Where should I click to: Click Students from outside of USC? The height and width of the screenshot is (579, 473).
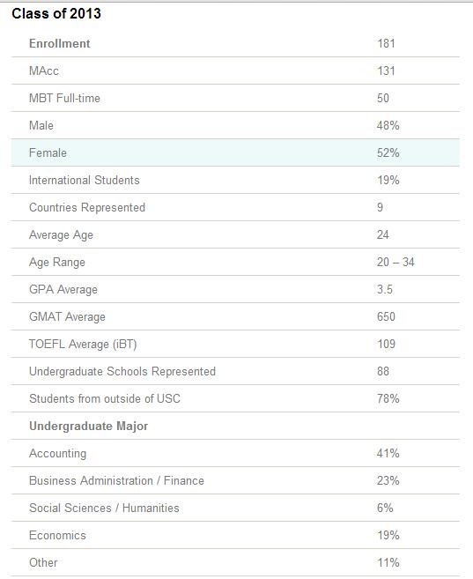coord(105,399)
